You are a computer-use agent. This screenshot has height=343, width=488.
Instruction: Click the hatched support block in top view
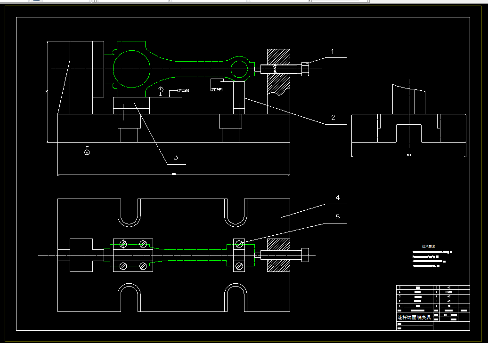tap(278, 72)
